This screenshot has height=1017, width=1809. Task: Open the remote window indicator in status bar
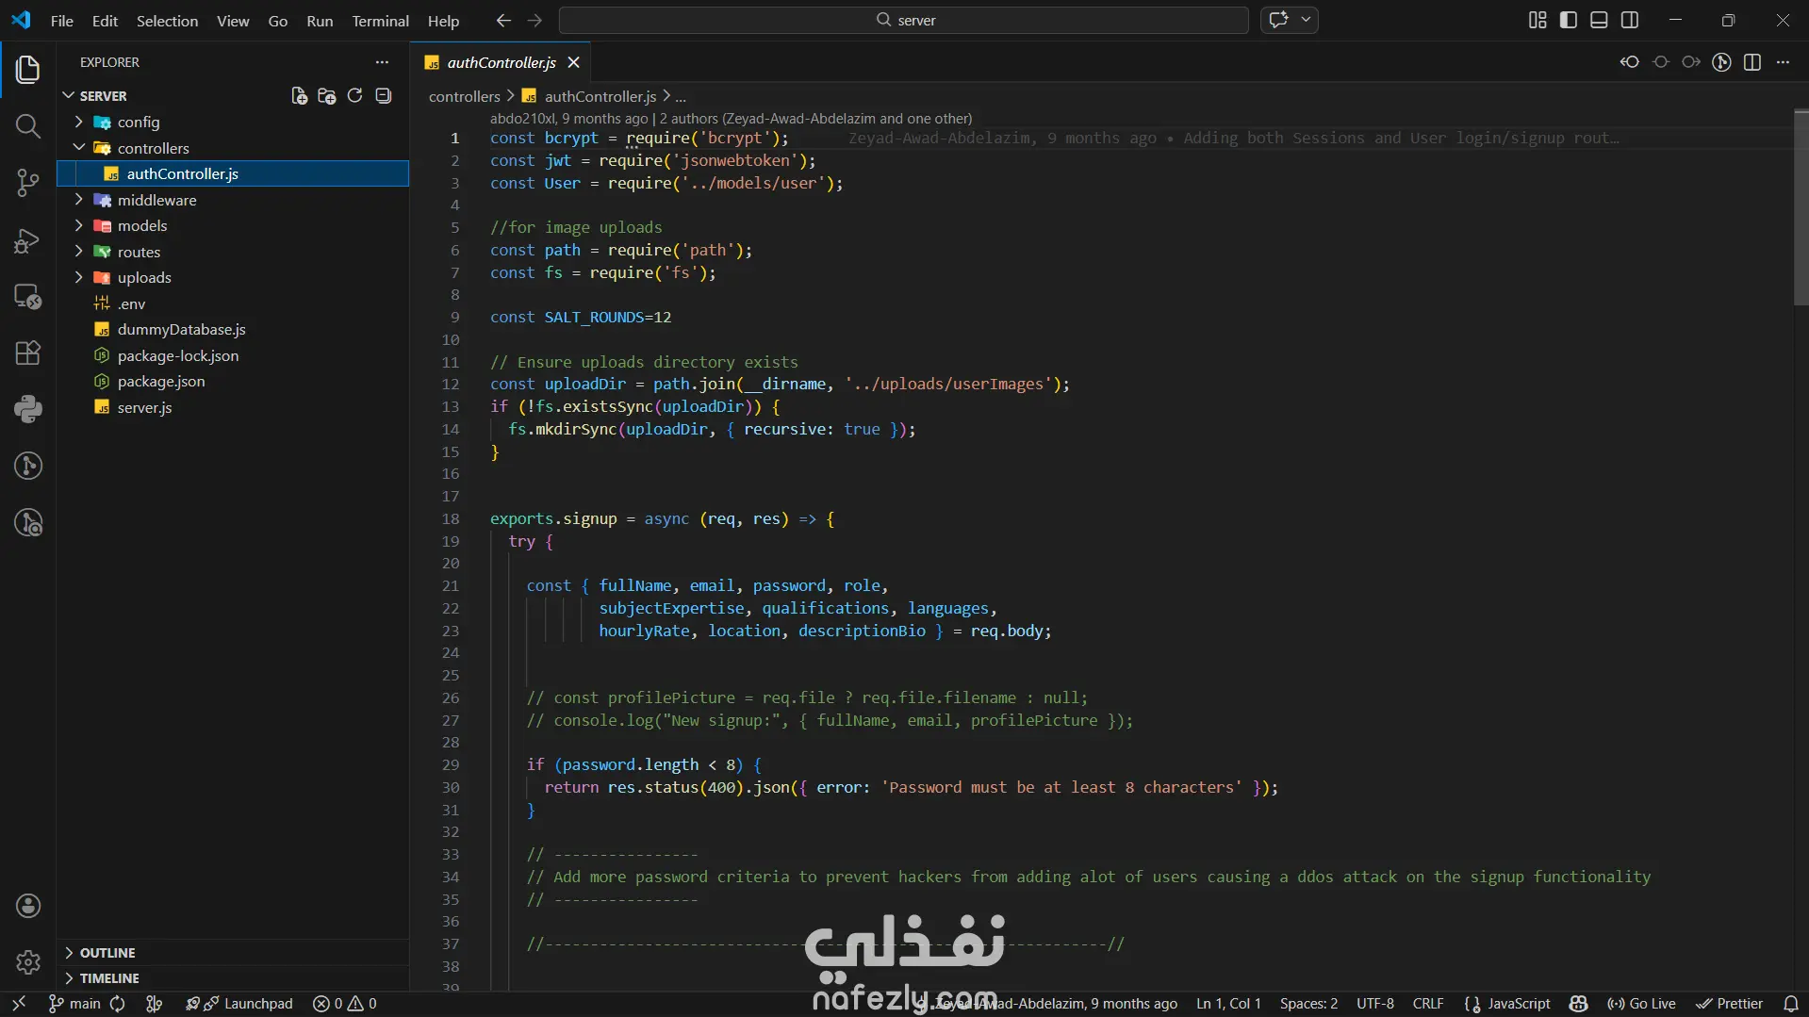19,1004
